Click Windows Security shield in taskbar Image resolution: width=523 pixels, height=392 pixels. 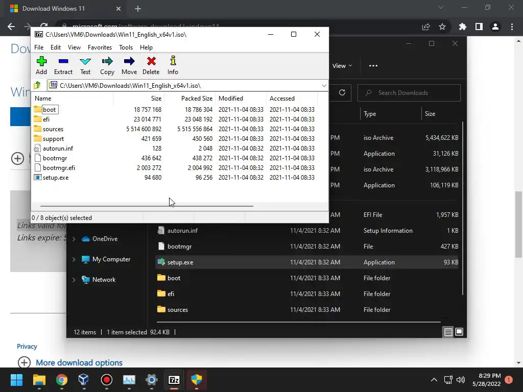pos(197,380)
